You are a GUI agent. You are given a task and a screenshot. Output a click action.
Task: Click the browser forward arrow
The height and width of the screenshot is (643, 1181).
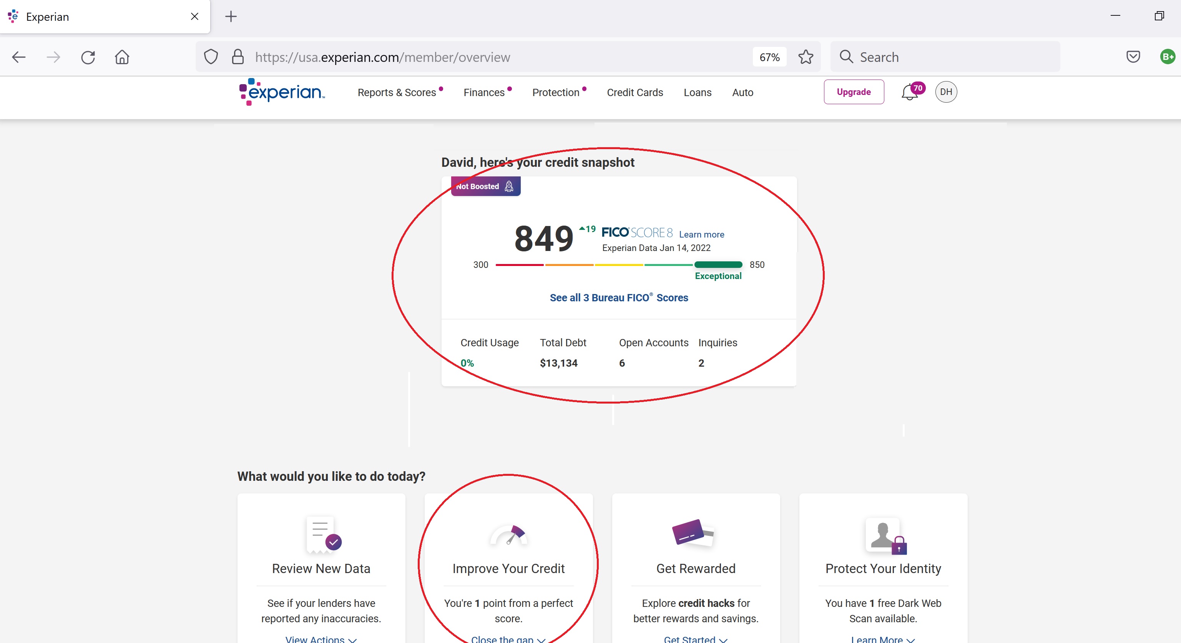[x=53, y=57]
